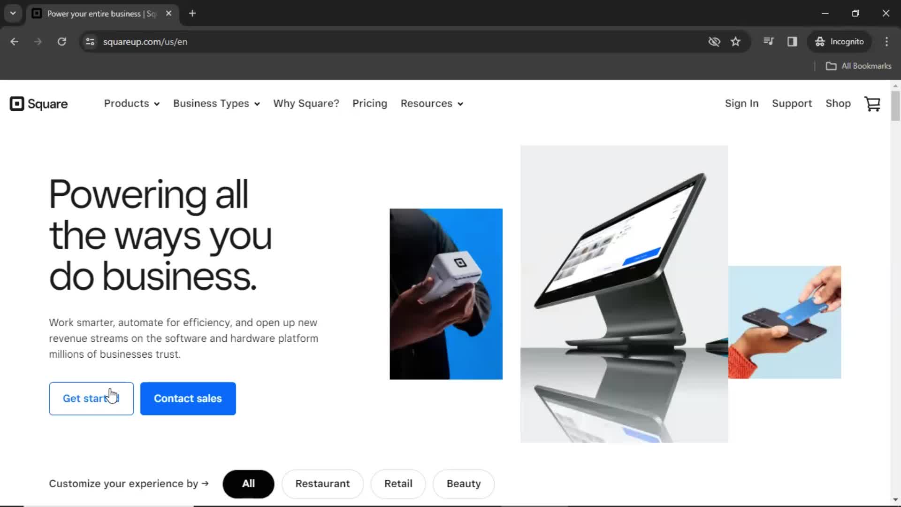The width and height of the screenshot is (901, 507).
Task: Click the Contact sales button
Action: (188, 398)
